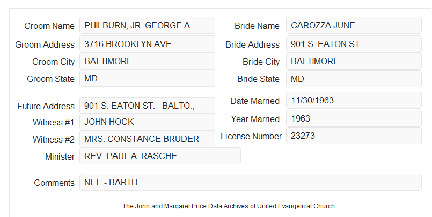Focus the Groom City field
Screen dimensions: 432x217
tap(147, 61)
